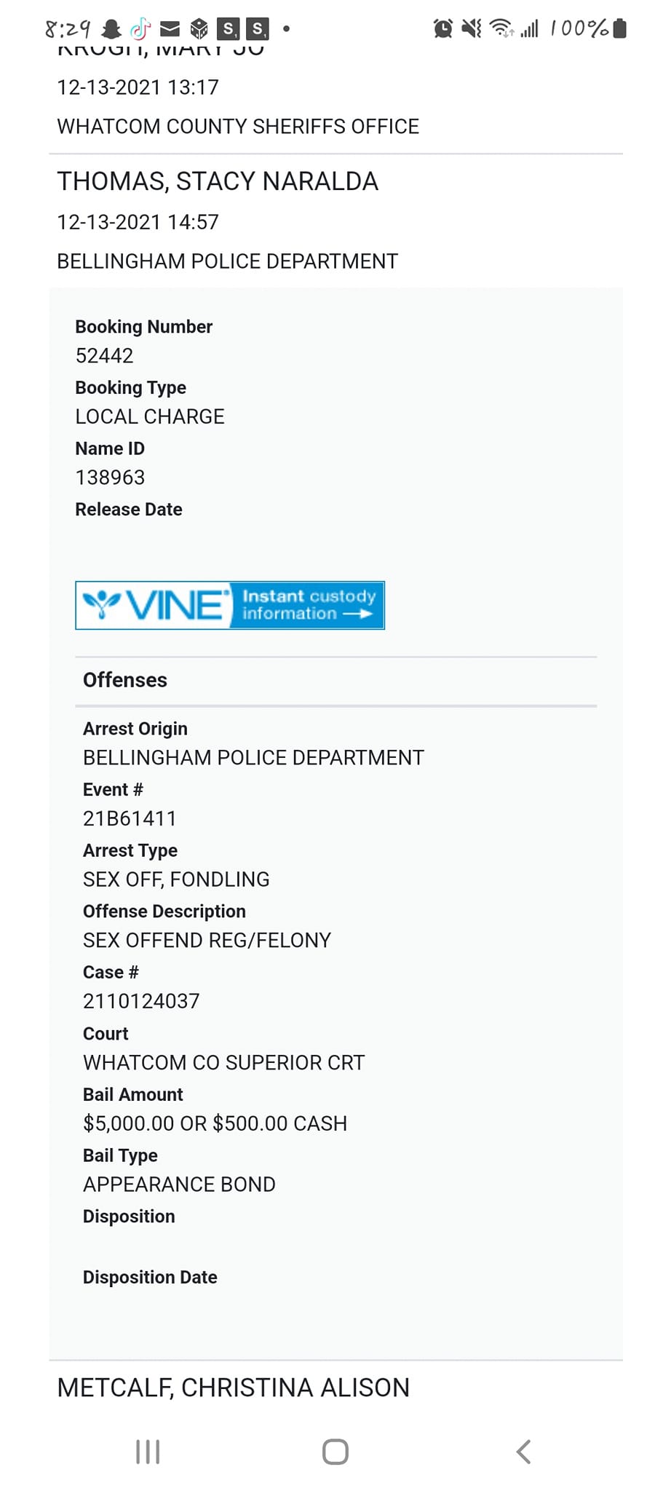Select case number 2110124037
The image size is (671, 1491).
141,1002
